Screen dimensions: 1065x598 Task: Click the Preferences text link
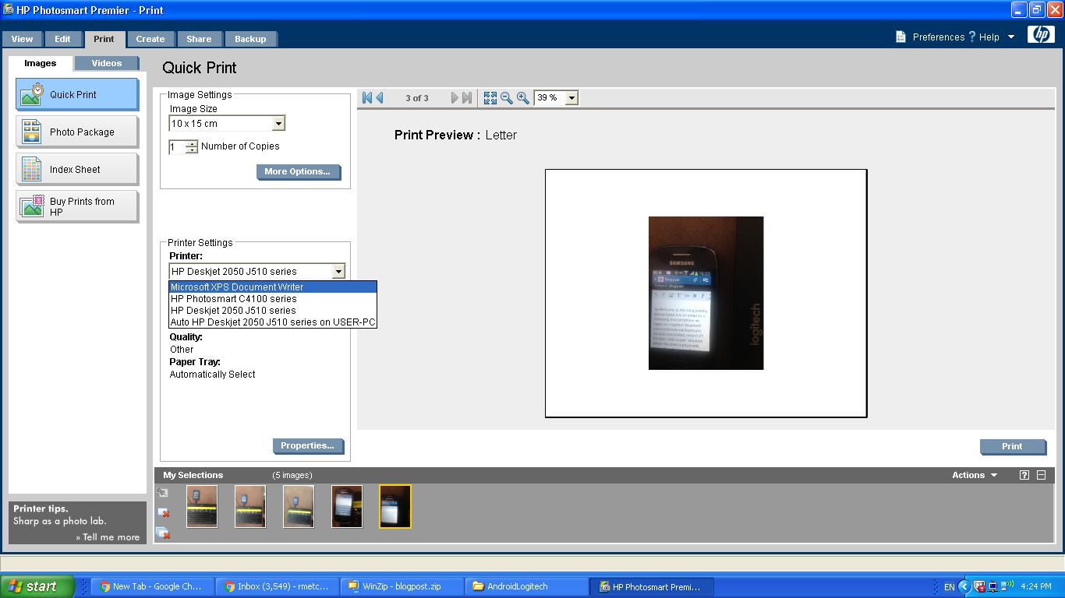click(x=939, y=37)
